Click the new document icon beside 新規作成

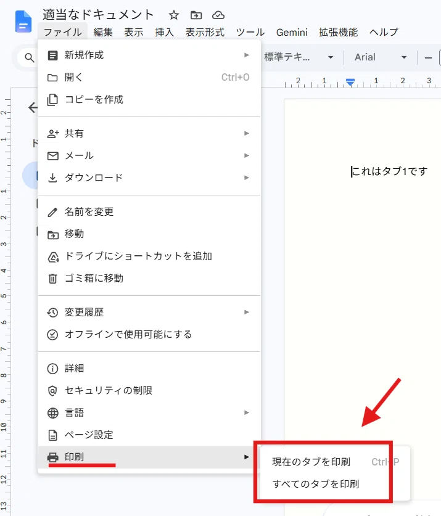pos(52,55)
